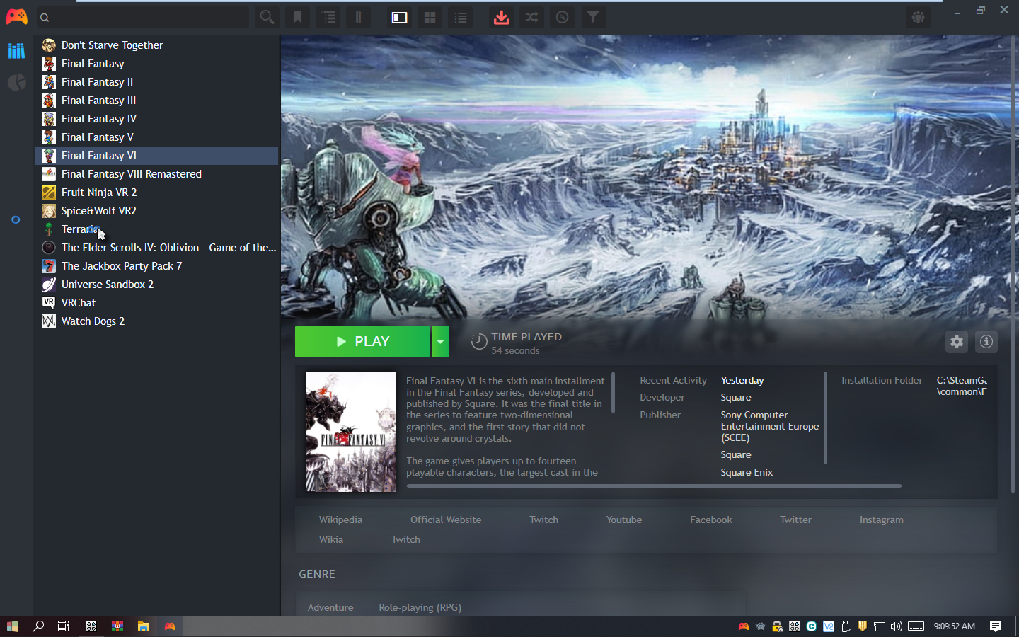The height and width of the screenshot is (637, 1019).
Task: Click the red update library download icon
Action: (501, 17)
